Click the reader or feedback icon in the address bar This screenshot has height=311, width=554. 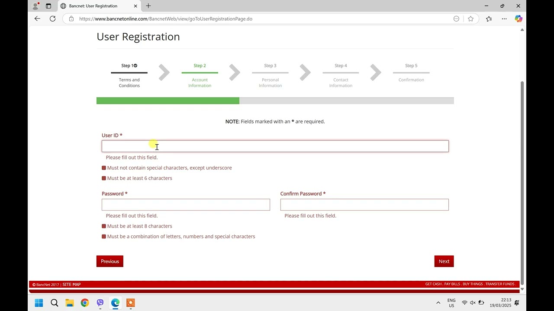point(456,19)
